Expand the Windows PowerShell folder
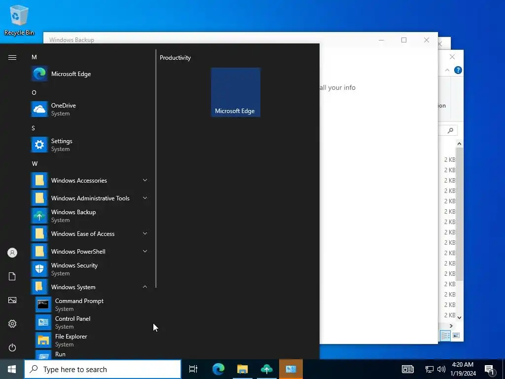 pos(90,251)
